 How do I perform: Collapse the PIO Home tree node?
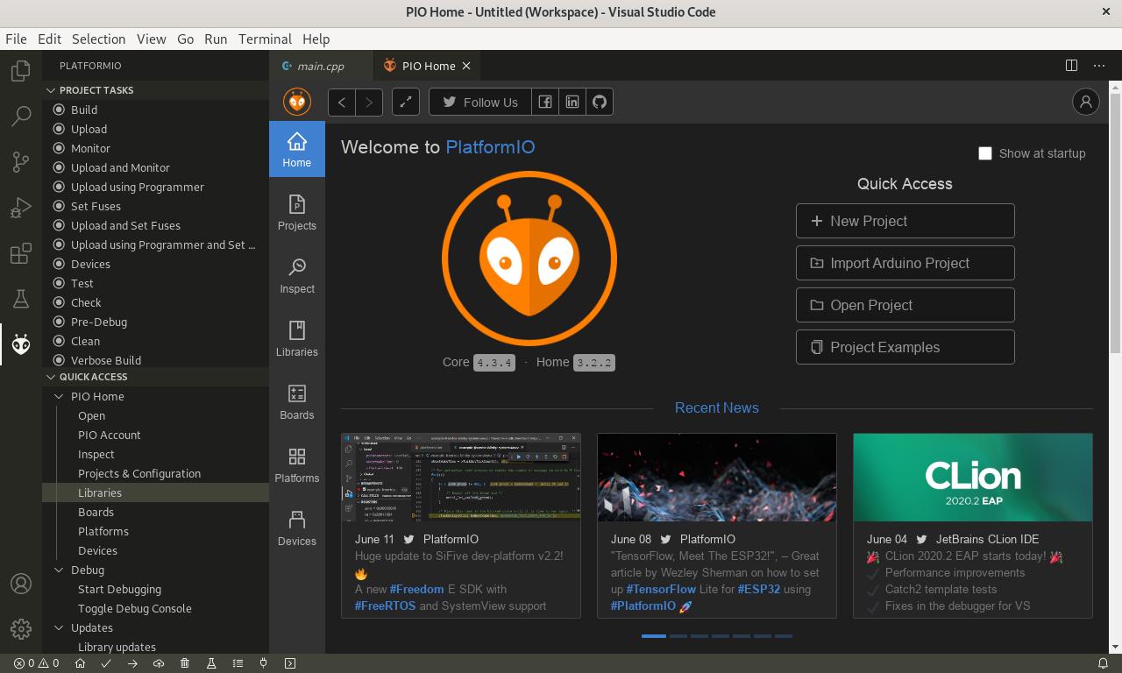pos(60,396)
